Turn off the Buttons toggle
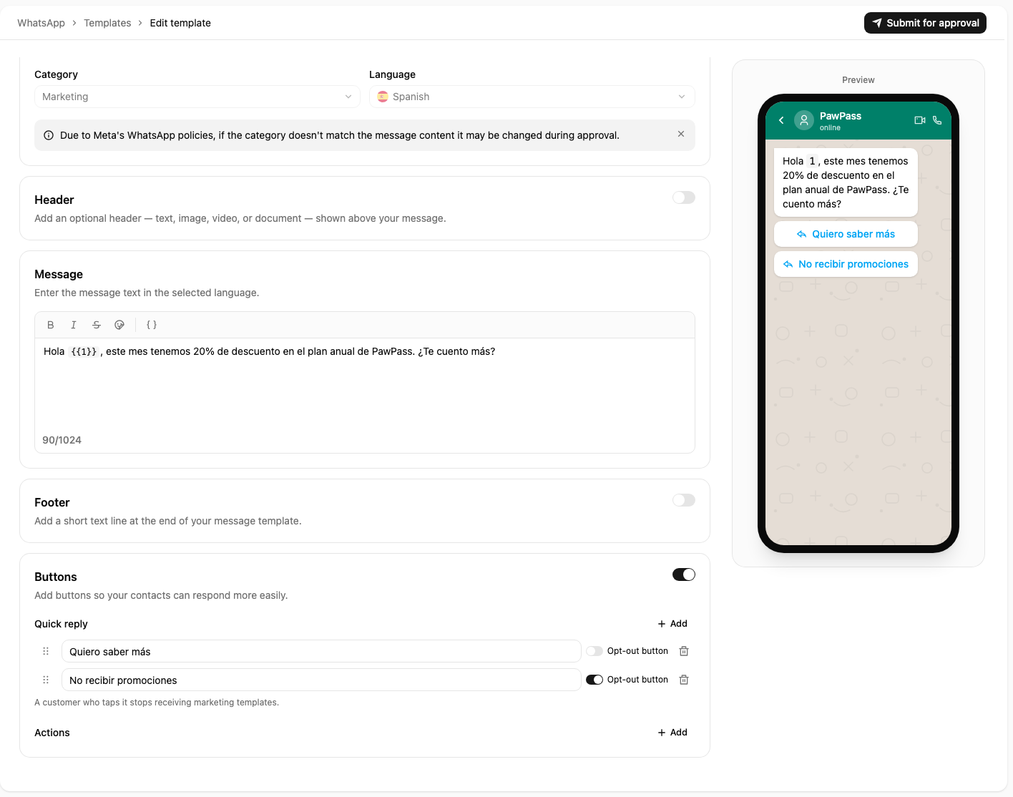 point(684,574)
